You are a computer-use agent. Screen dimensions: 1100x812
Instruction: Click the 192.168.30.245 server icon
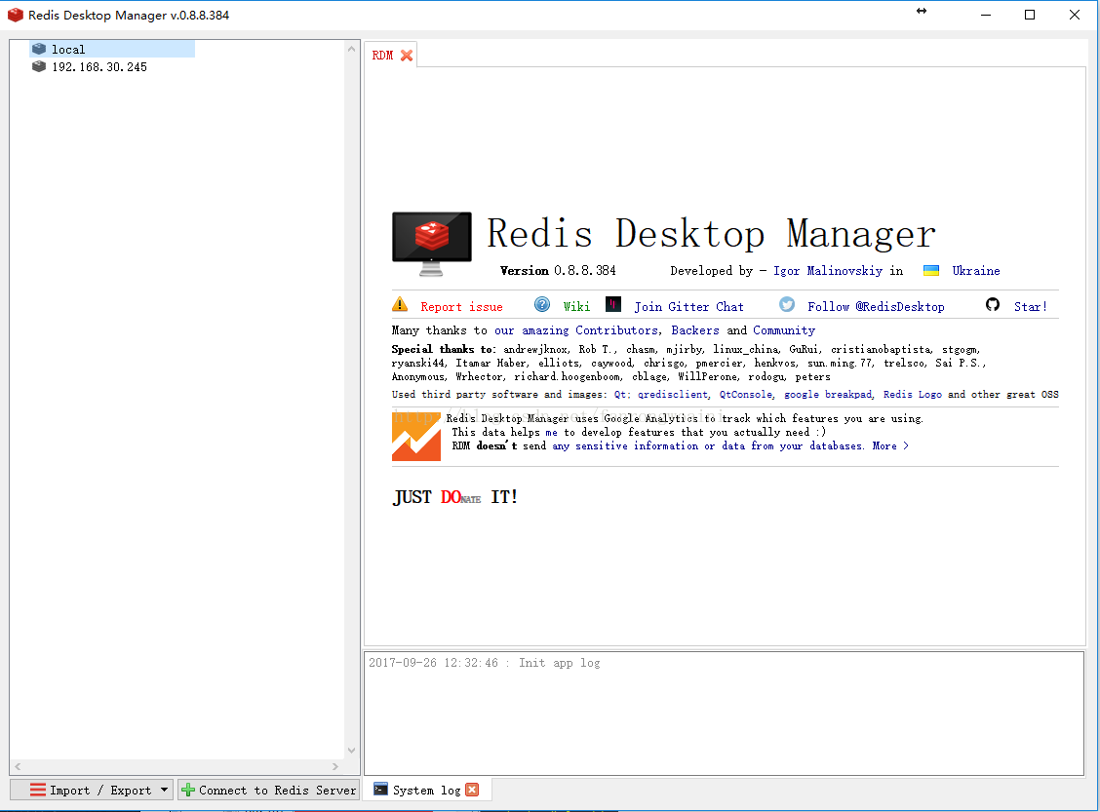[x=39, y=66]
